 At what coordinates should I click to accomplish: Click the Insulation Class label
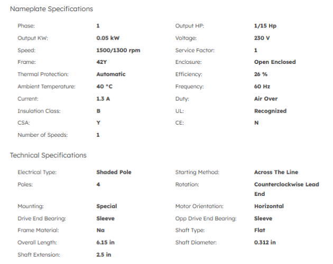(39, 111)
